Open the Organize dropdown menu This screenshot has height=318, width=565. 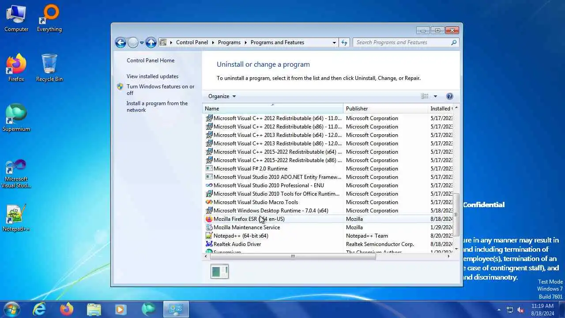click(222, 96)
